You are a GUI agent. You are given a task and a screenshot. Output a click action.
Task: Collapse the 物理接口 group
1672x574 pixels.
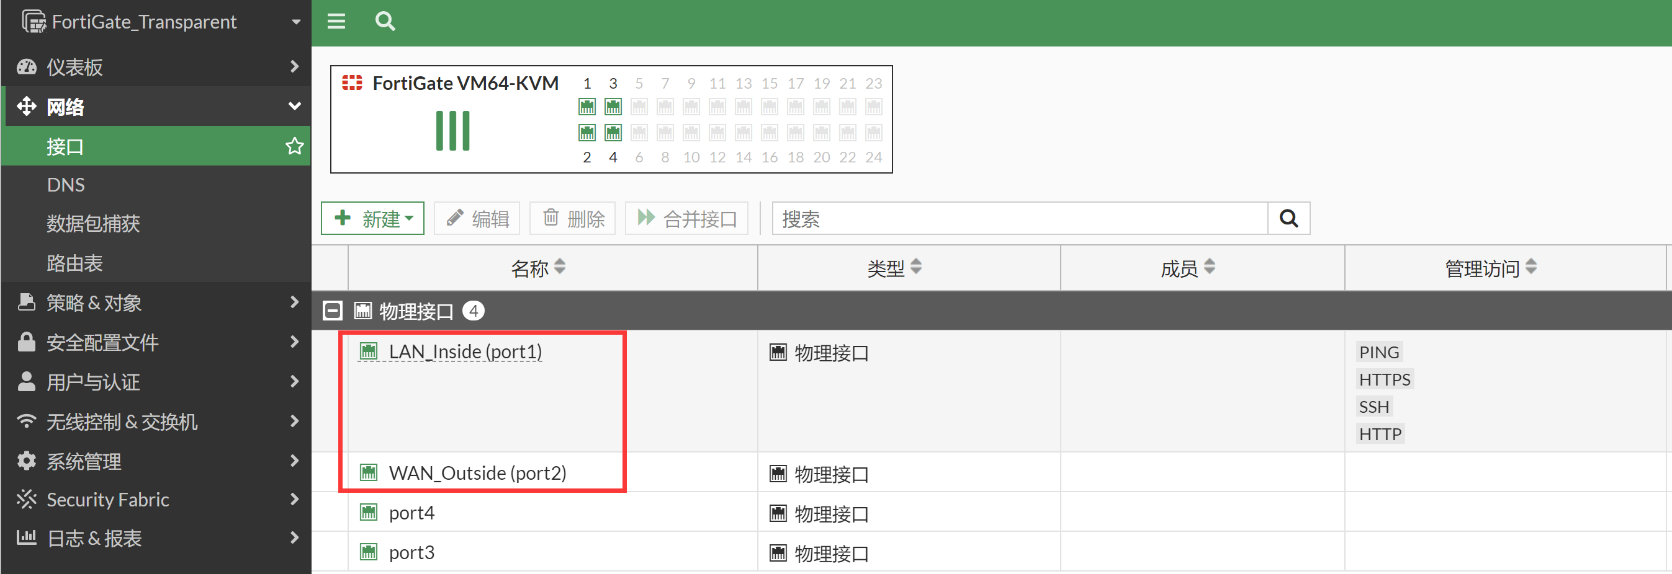pyautogui.click(x=332, y=311)
